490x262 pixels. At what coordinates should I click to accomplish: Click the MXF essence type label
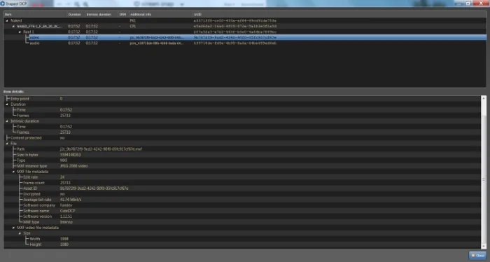[32, 166]
